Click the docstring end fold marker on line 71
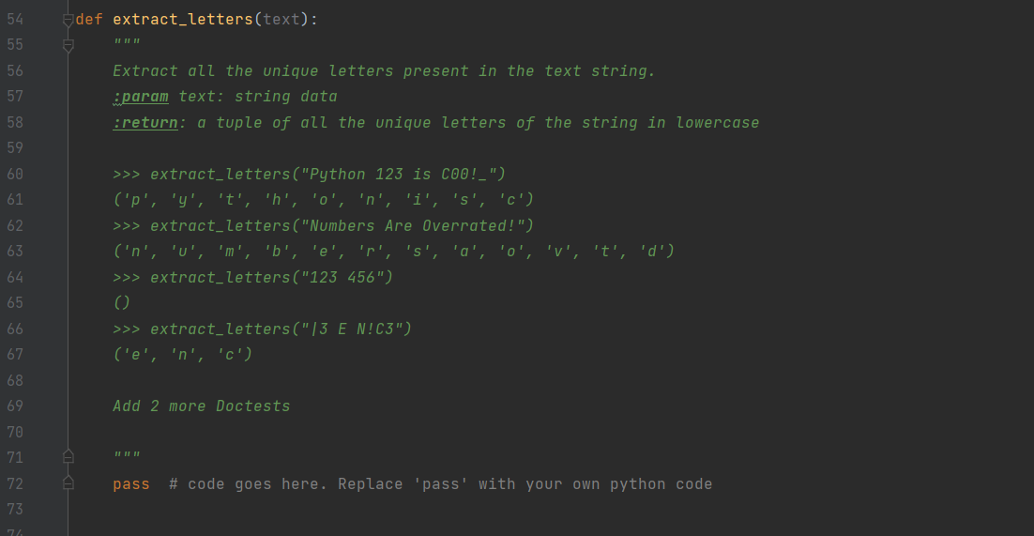The width and height of the screenshot is (1034, 536). click(68, 456)
